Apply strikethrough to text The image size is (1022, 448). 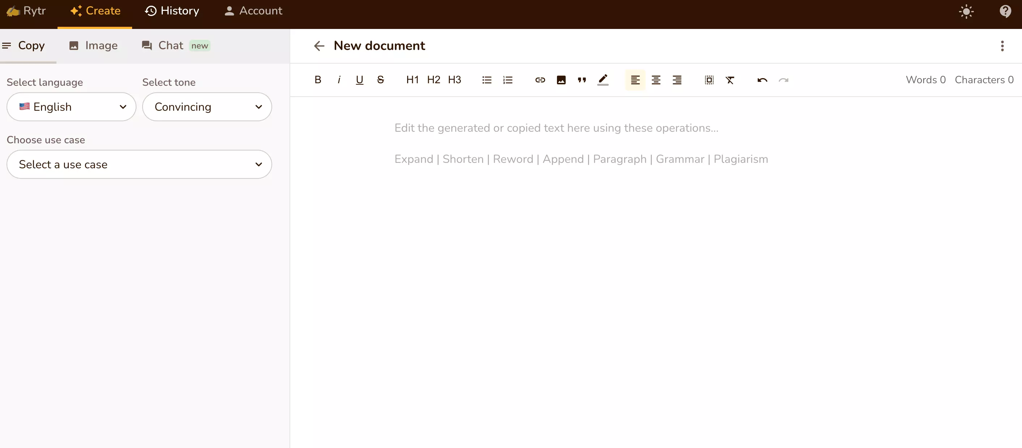pyautogui.click(x=381, y=80)
